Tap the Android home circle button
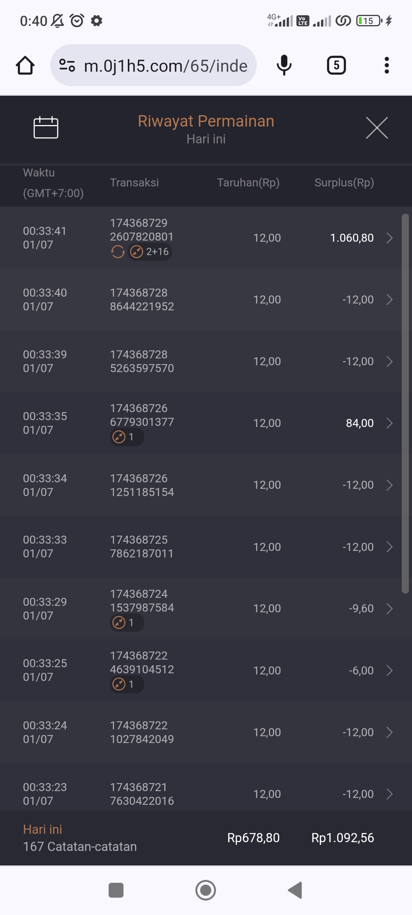This screenshot has width=412, height=915. tap(206, 890)
